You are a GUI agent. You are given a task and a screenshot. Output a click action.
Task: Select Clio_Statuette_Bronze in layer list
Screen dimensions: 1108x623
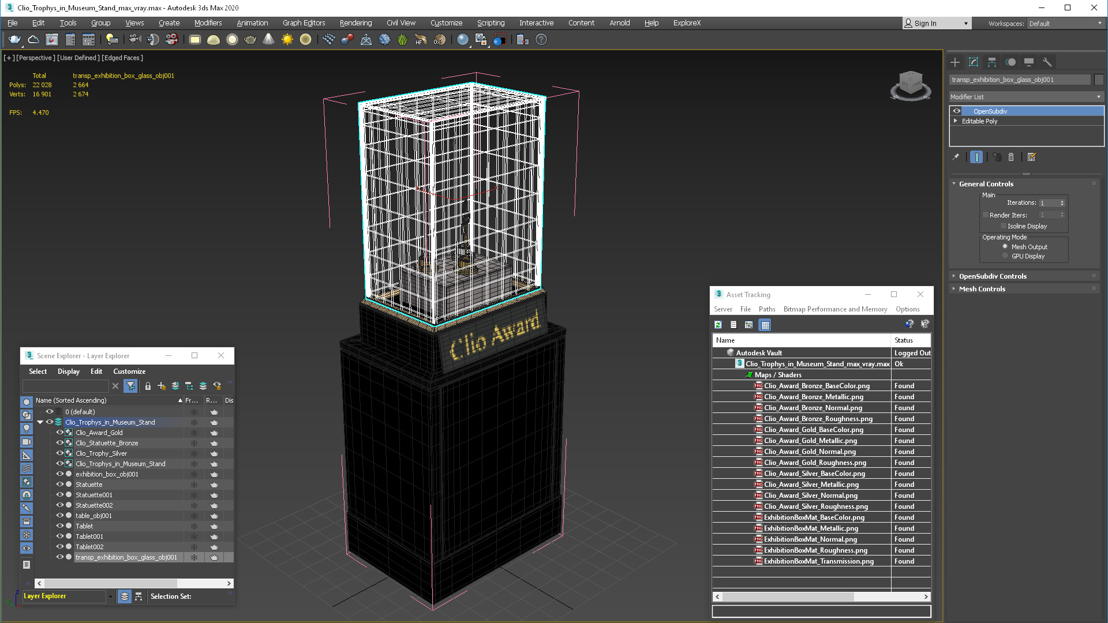coord(107,442)
